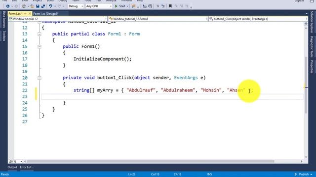Open the document tab overflow dropdown arrow
Viewport: 316px width, 177px height.
(306, 14)
